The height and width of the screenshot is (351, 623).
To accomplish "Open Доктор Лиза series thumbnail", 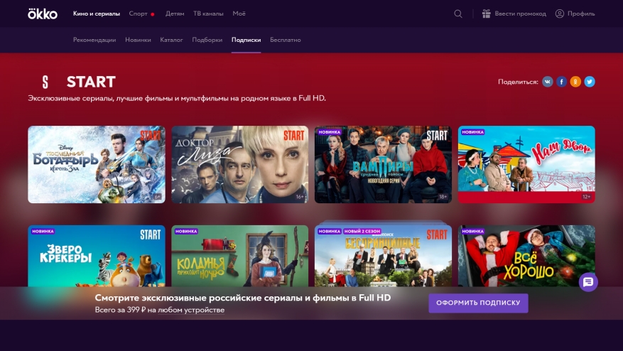I will (x=240, y=165).
